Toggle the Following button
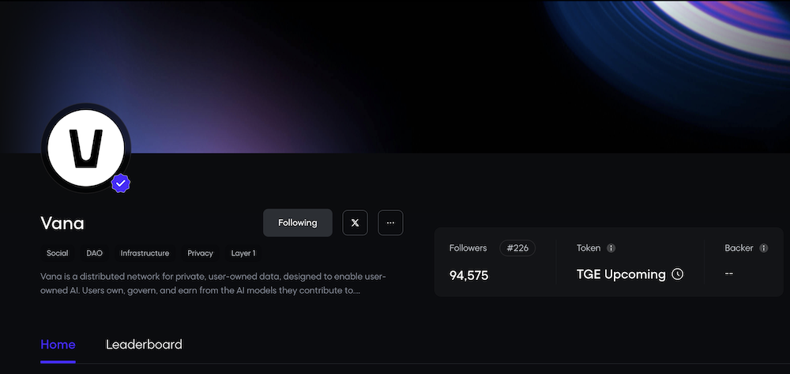 [x=297, y=223]
